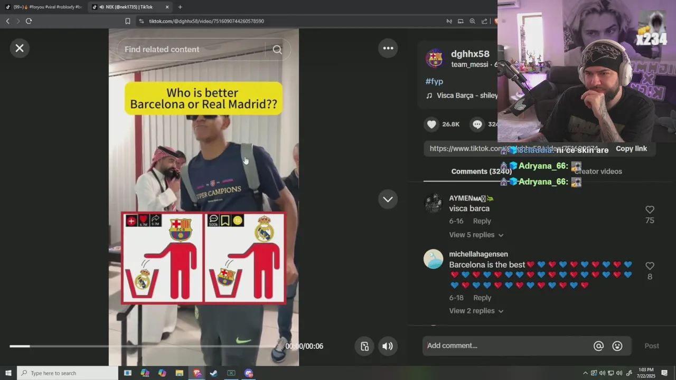Reply to michellahagensen's comment
The image size is (676, 380).
click(x=482, y=298)
